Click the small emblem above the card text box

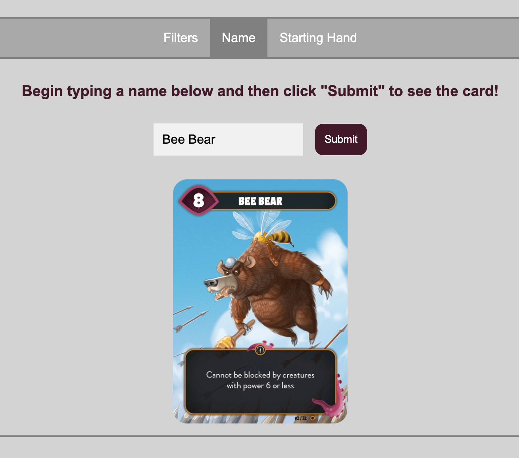pos(260,350)
